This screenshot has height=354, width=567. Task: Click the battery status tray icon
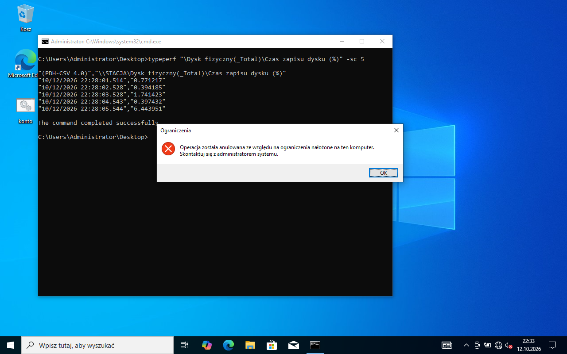click(x=487, y=345)
